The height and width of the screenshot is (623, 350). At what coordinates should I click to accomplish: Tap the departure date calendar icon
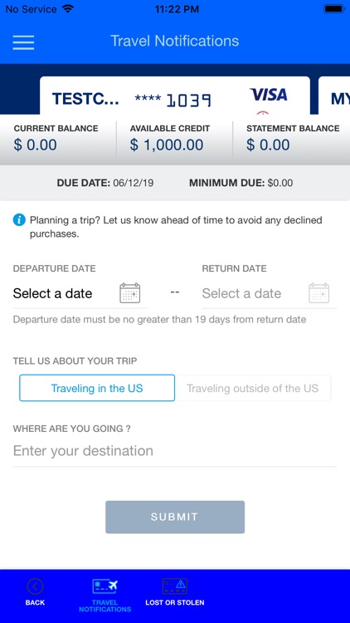tap(129, 293)
